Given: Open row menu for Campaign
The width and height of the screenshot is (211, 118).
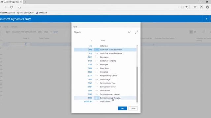Looking at the screenshot, I should pyautogui.click(x=97, y=57).
